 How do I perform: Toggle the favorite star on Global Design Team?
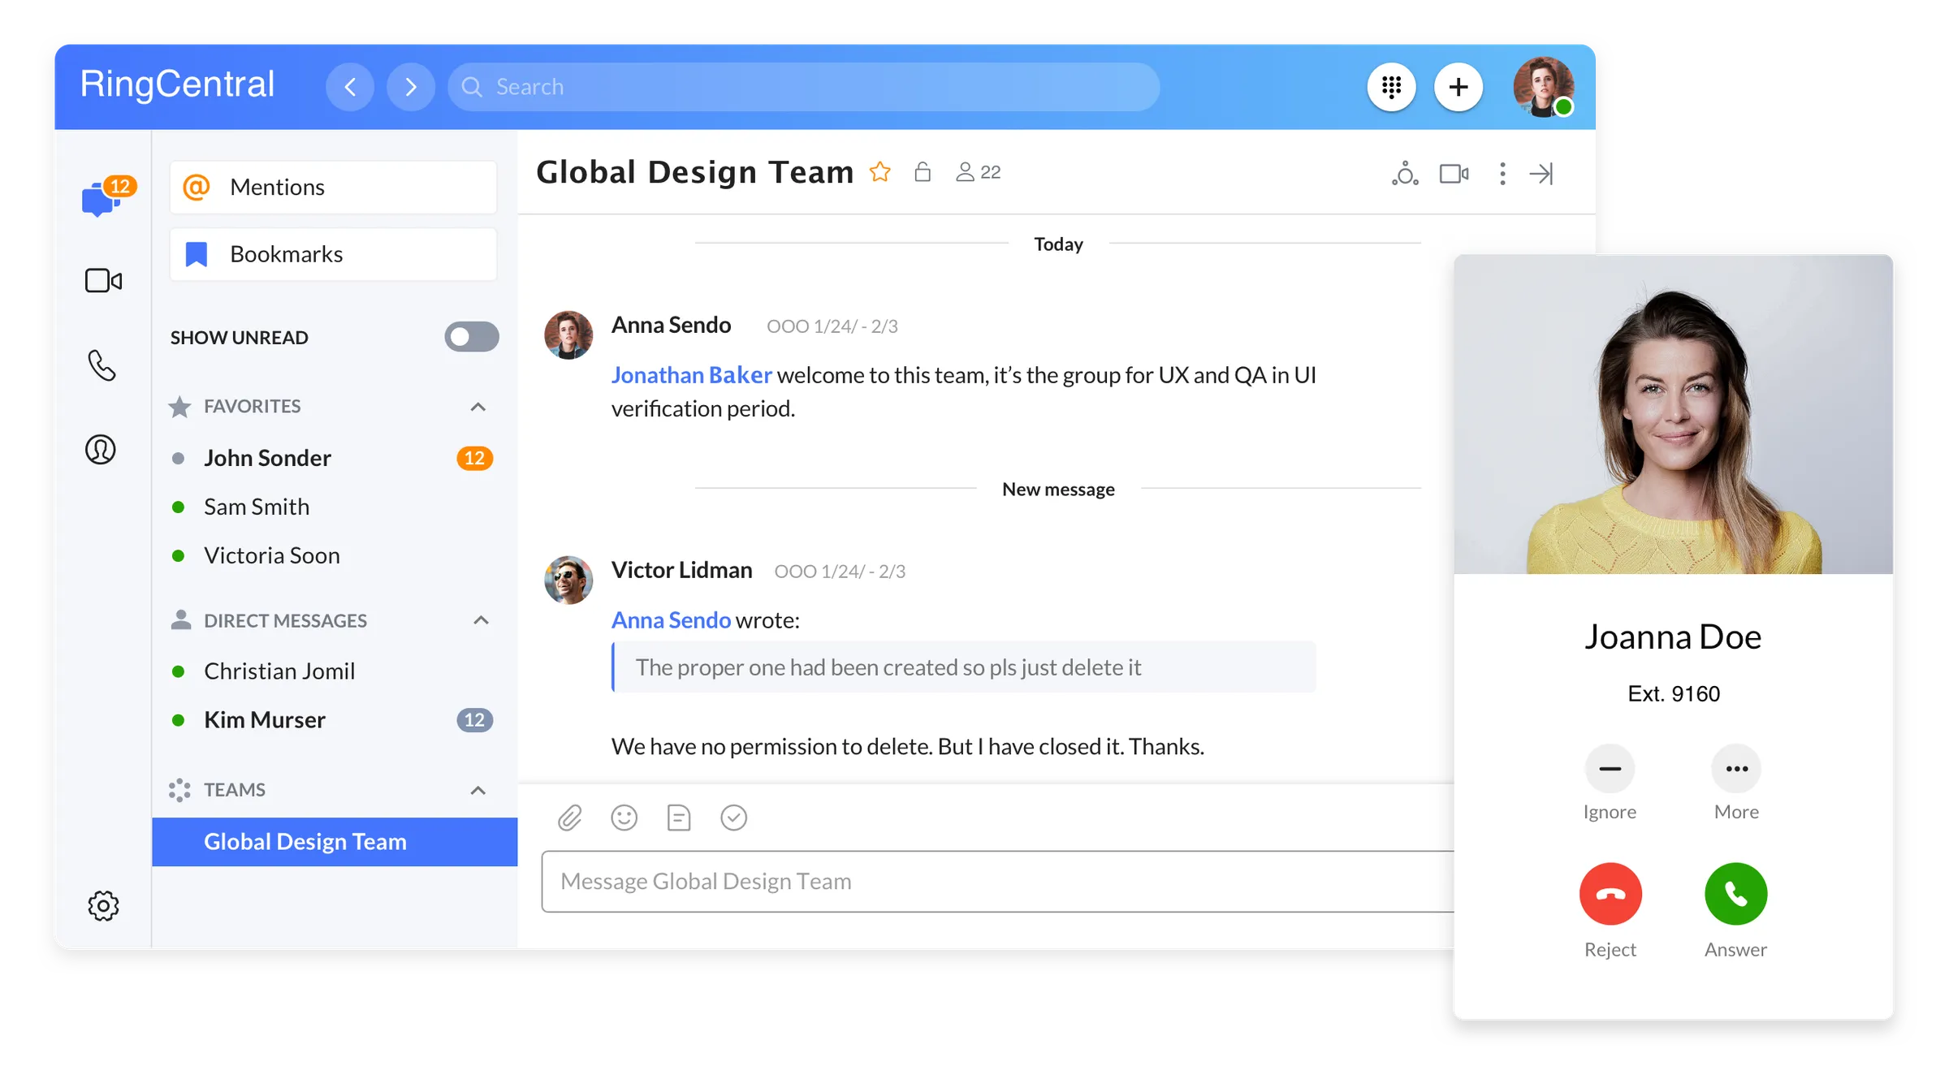(879, 172)
